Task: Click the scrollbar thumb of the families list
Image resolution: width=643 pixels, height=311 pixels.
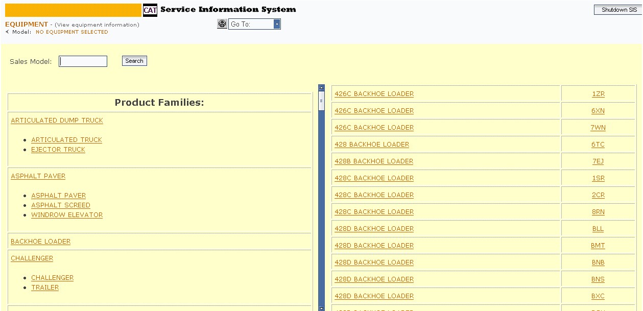Action: [321, 101]
